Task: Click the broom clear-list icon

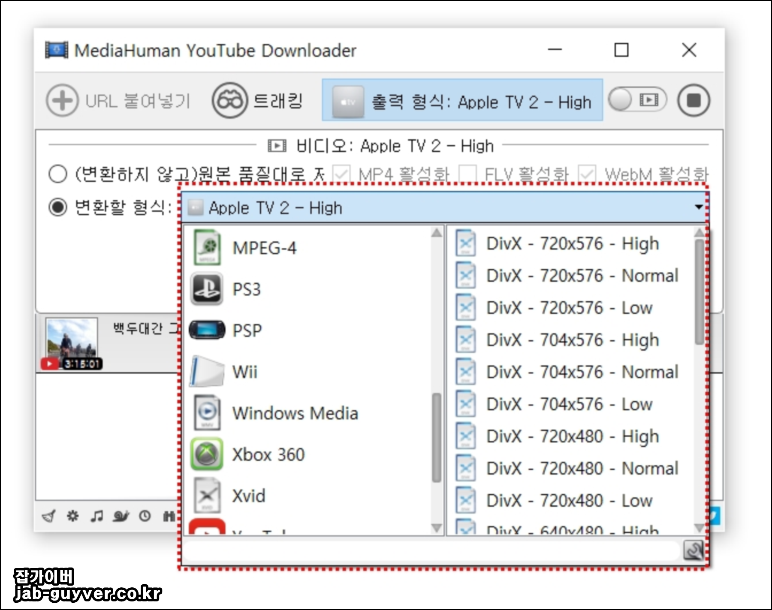Action: click(49, 516)
